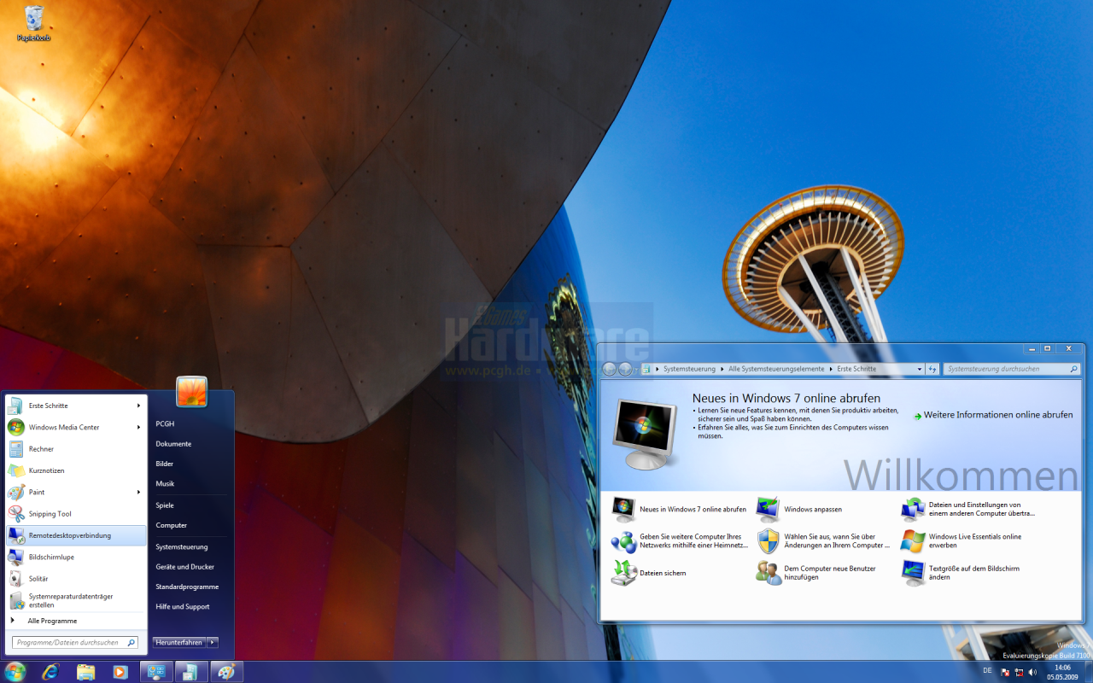Select Neues in Windows 7 online abrufen item
Image resolution: width=1093 pixels, height=683 pixels.
[680, 509]
